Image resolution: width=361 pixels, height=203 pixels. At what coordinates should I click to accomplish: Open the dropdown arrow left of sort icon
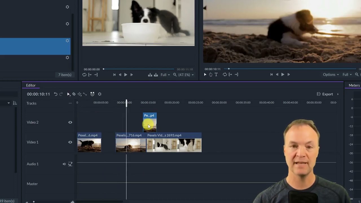pos(9,103)
